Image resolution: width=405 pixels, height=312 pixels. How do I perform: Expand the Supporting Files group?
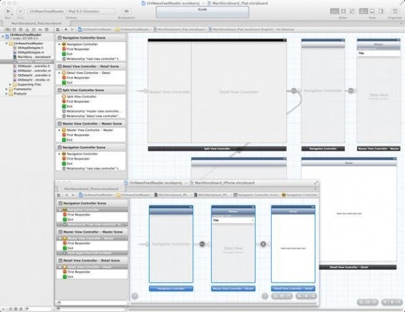point(10,84)
